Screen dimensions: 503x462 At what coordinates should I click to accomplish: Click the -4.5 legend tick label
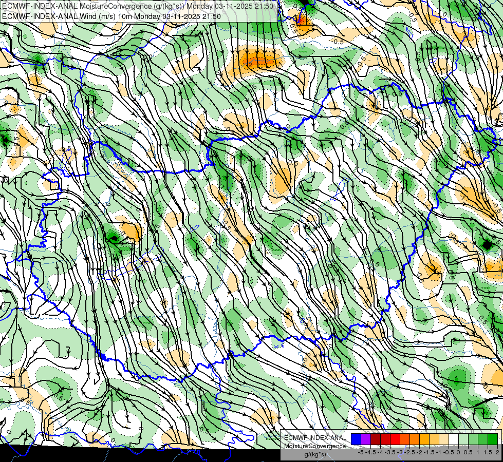370,452
